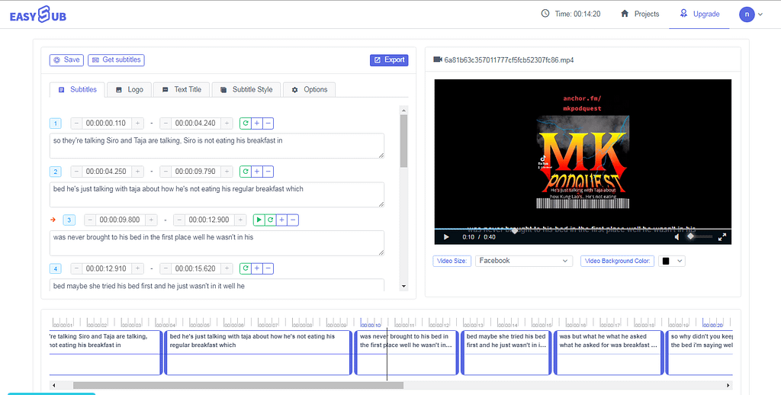Click end time field 00:00:09.790

196,172
